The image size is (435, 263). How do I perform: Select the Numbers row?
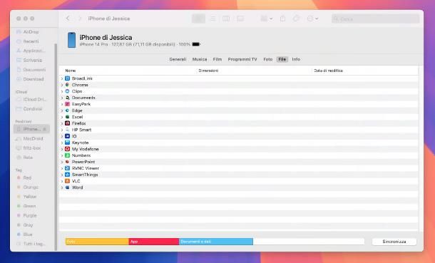click(239, 155)
